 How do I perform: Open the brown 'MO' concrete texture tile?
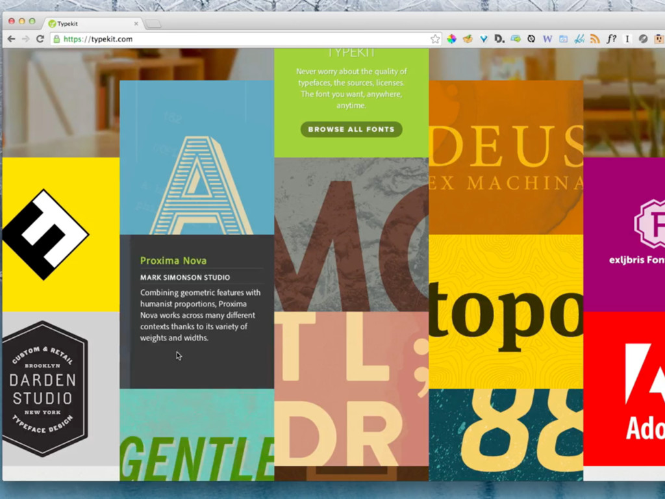coord(351,235)
